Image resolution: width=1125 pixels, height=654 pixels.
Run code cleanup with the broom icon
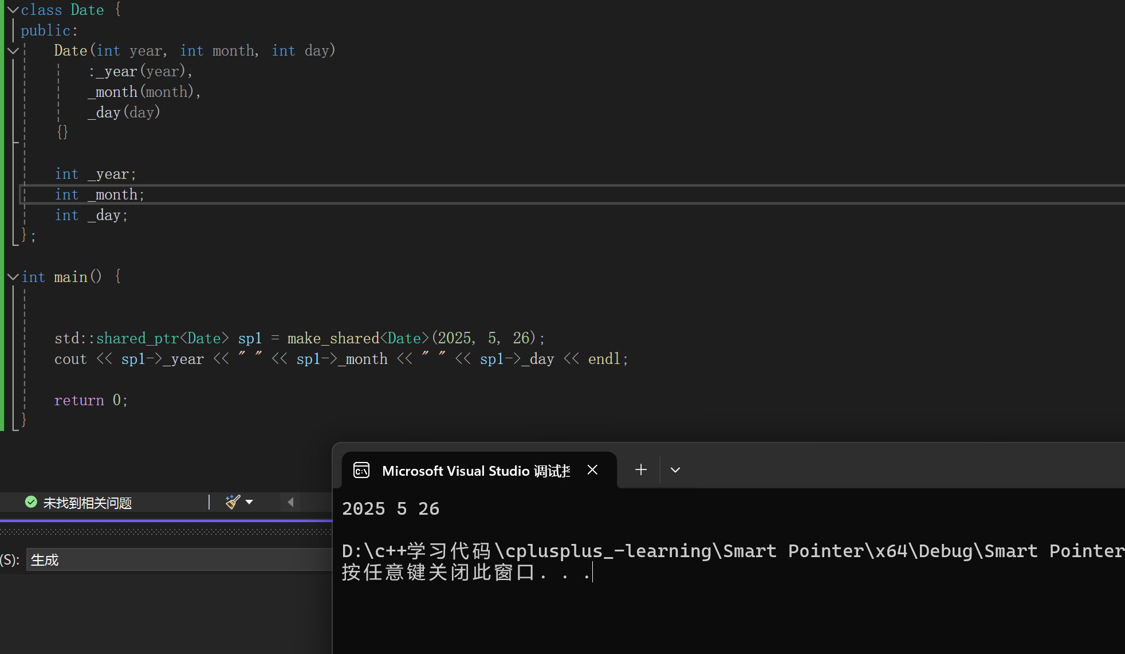click(x=232, y=502)
